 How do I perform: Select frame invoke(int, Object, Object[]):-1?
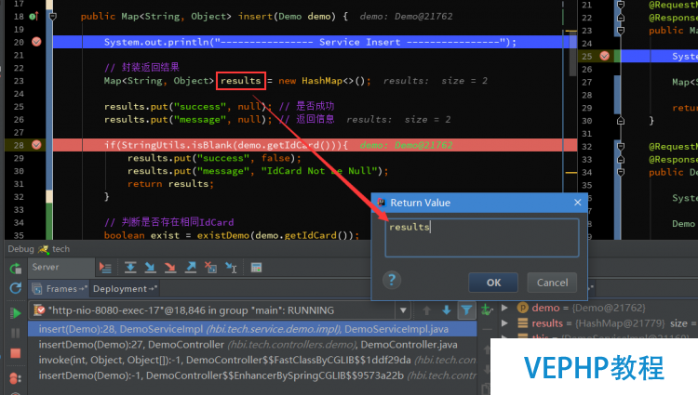pos(252,360)
